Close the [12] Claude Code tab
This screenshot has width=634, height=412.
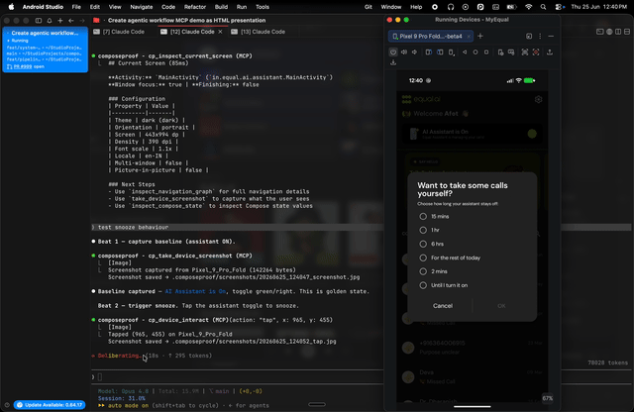[x=220, y=32]
